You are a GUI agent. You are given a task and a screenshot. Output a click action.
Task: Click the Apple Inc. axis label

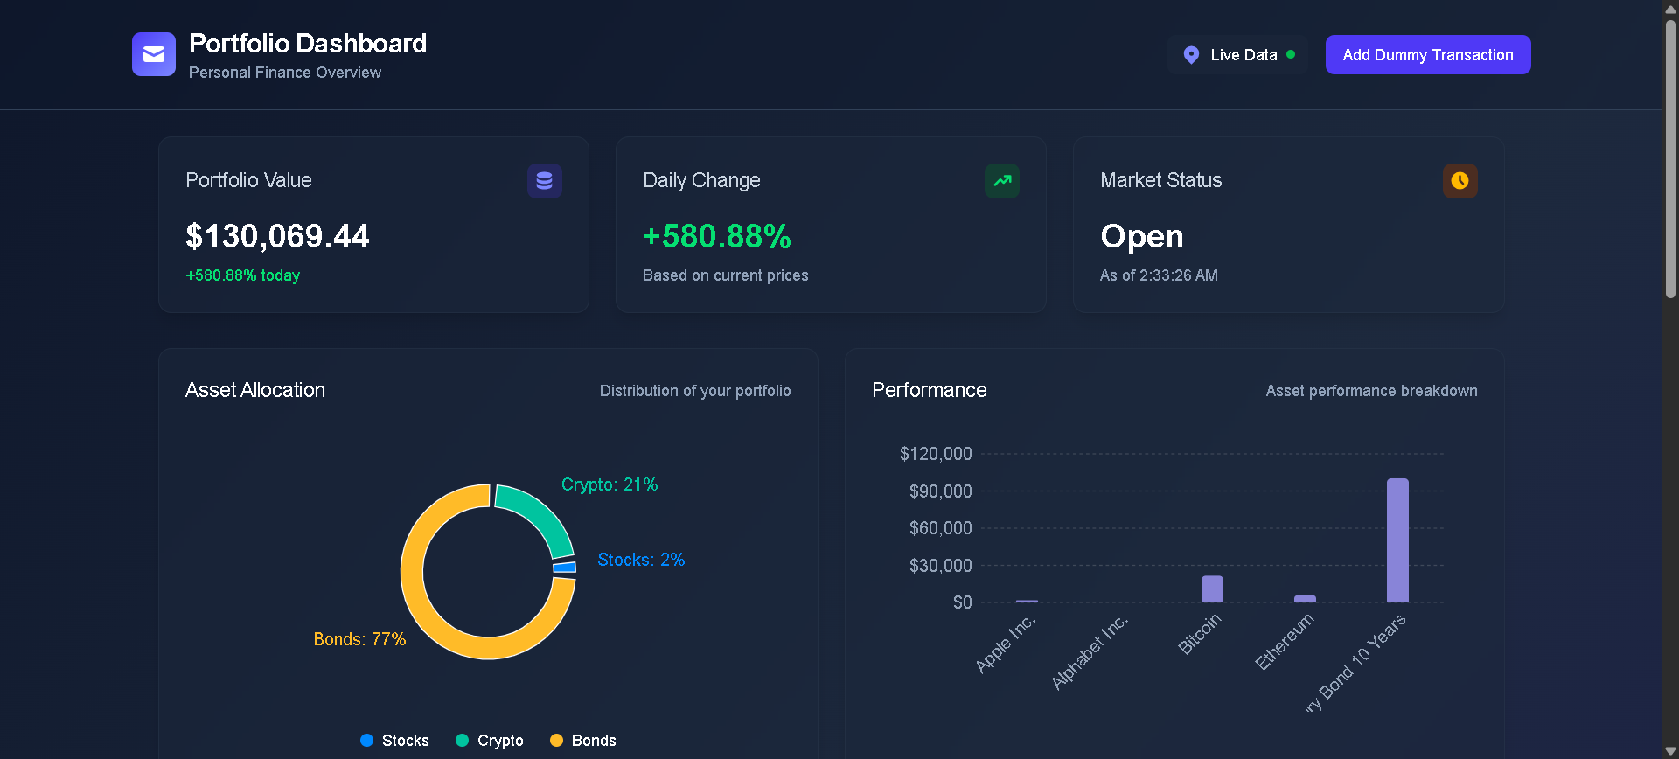coord(1006,644)
